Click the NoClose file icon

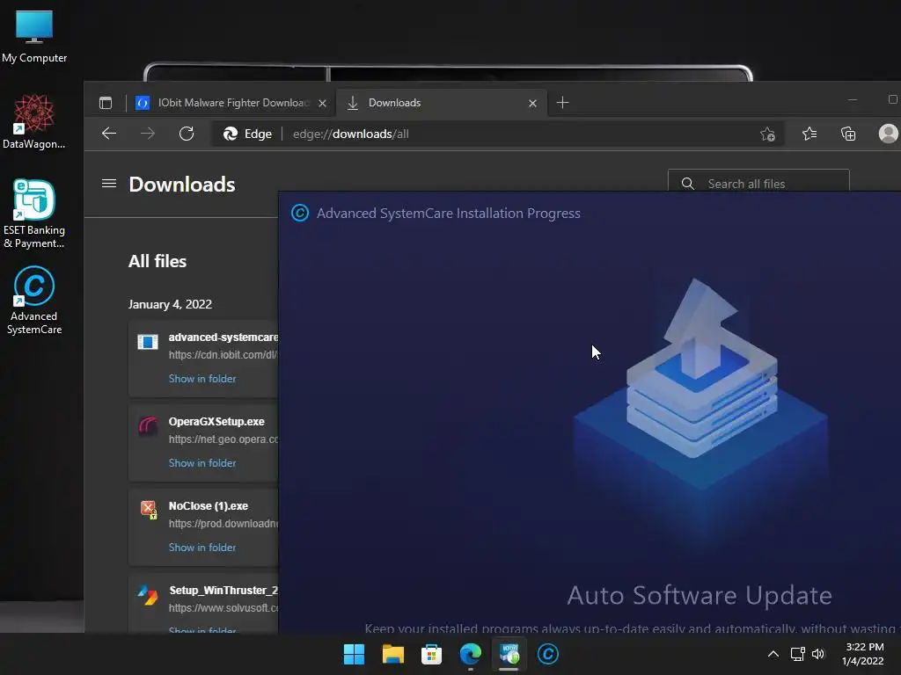click(x=148, y=510)
